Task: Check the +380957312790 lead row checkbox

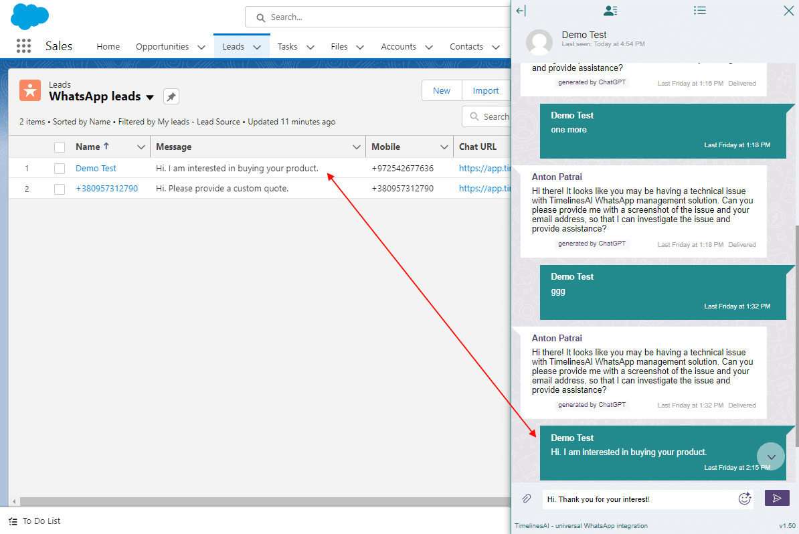Action: pos(59,188)
